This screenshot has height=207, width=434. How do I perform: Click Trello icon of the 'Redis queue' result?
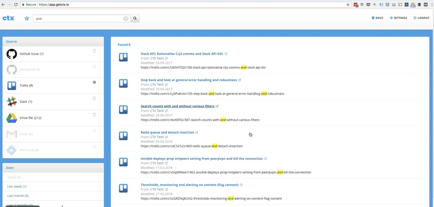[123, 136]
